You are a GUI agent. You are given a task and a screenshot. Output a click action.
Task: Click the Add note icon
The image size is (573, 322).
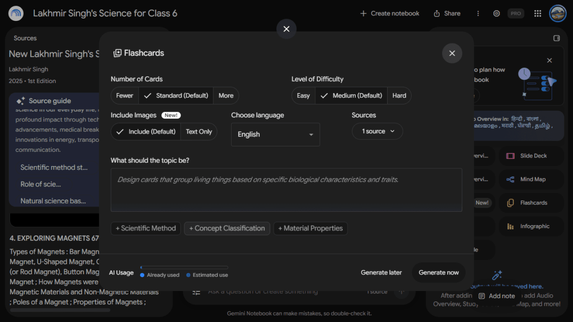(x=482, y=296)
